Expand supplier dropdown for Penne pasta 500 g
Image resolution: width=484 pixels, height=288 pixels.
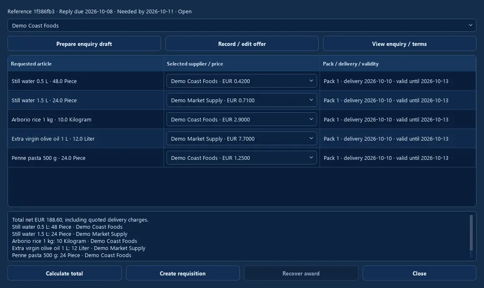click(x=242, y=157)
